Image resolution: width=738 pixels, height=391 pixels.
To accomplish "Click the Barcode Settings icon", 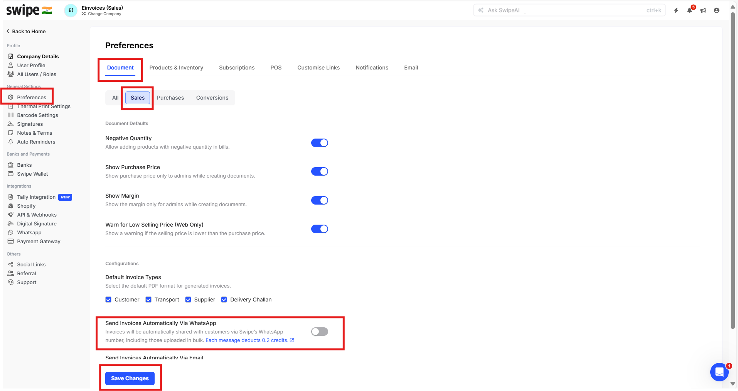I will tap(11, 115).
